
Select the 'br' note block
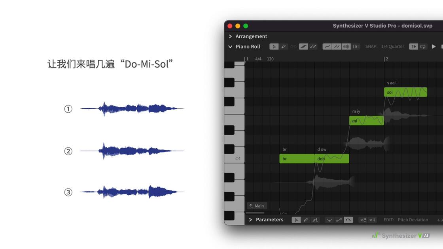297,158
